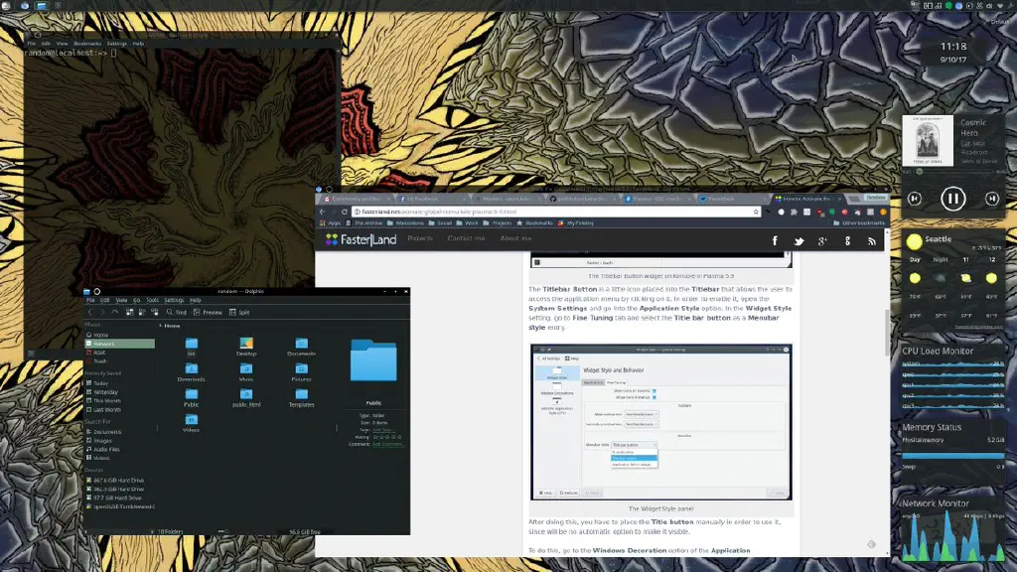
Task: Switch to TweetDeck browser tab
Action: (733, 199)
